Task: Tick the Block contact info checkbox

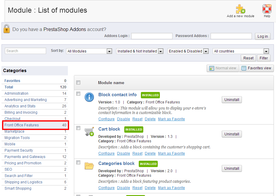Action: click(x=78, y=94)
